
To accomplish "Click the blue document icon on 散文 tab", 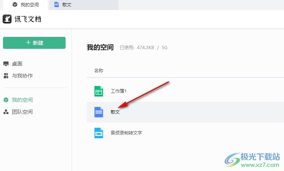I will pos(57,4).
